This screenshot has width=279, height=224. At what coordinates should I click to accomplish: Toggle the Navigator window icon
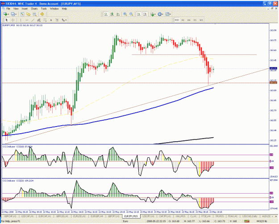[28, 14]
